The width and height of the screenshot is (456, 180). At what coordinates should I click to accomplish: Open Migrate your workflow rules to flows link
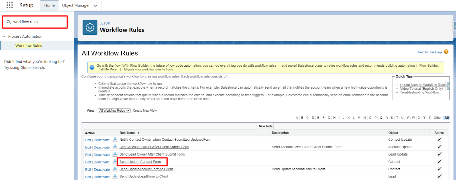[x=148, y=69]
